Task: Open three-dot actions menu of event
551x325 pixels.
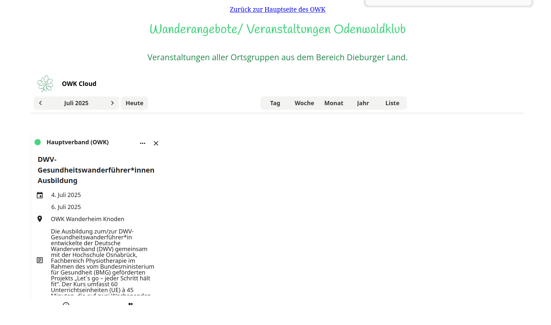Action: (x=143, y=143)
